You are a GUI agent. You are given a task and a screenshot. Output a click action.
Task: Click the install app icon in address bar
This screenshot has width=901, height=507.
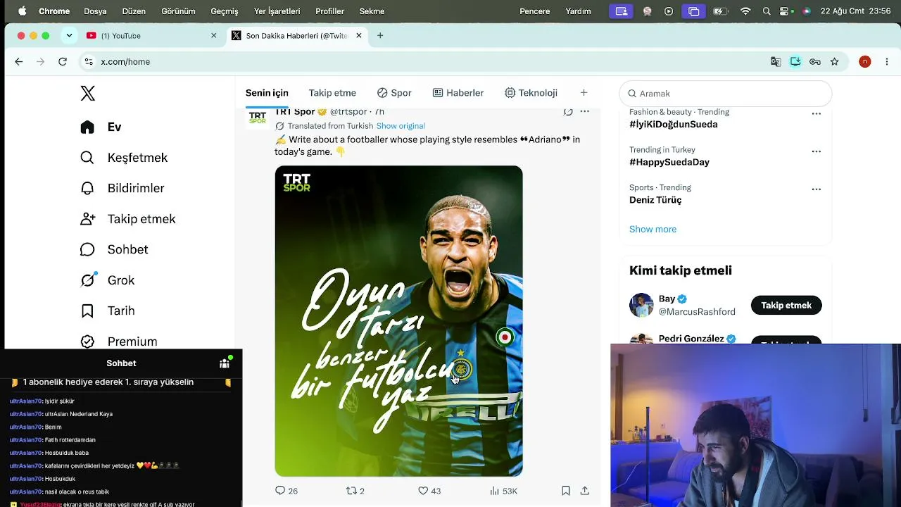[795, 62]
